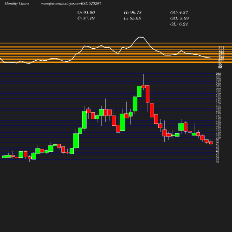Click the "OH: 5.69" reading
The height and width of the screenshot is (232, 232).
point(180,19)
